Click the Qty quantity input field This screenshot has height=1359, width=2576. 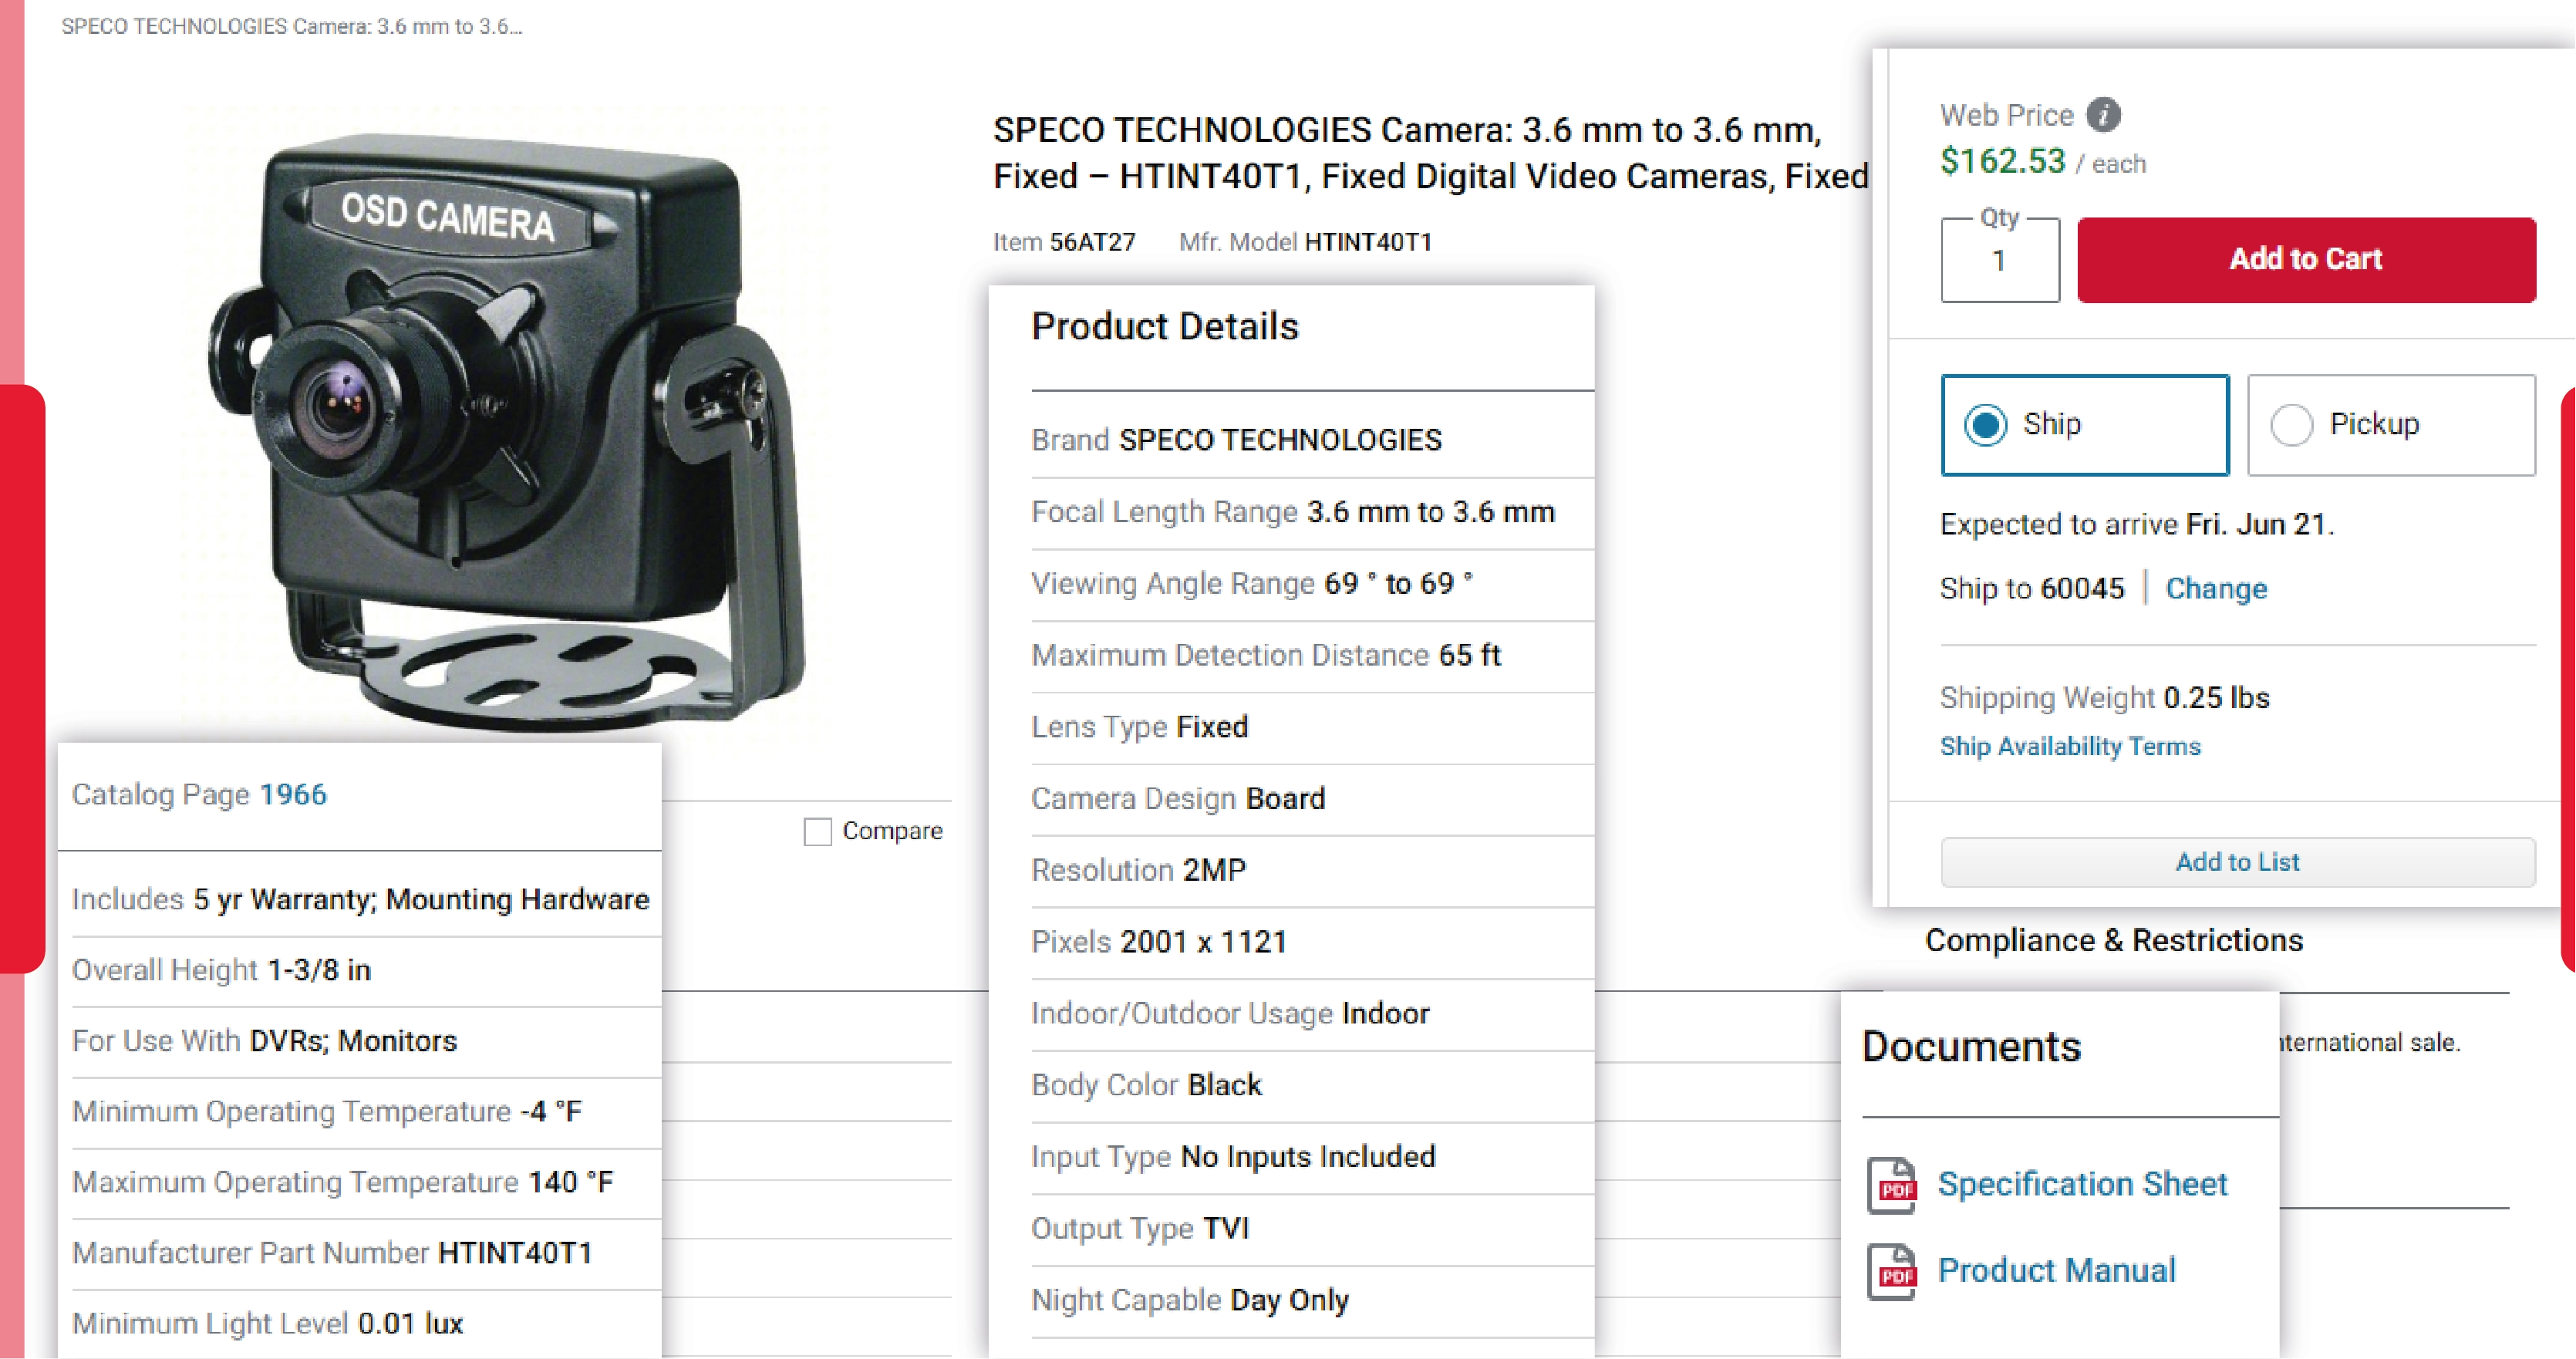pyautogui.click(x=1998, y=260)
